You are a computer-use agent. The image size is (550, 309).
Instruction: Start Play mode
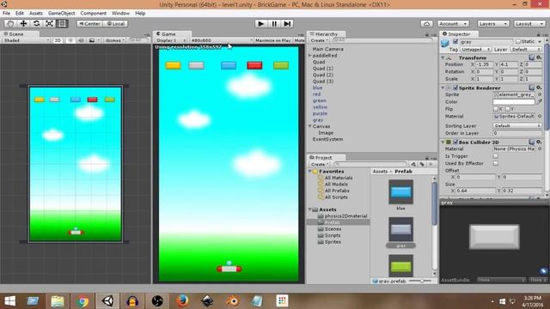[260, 23]
